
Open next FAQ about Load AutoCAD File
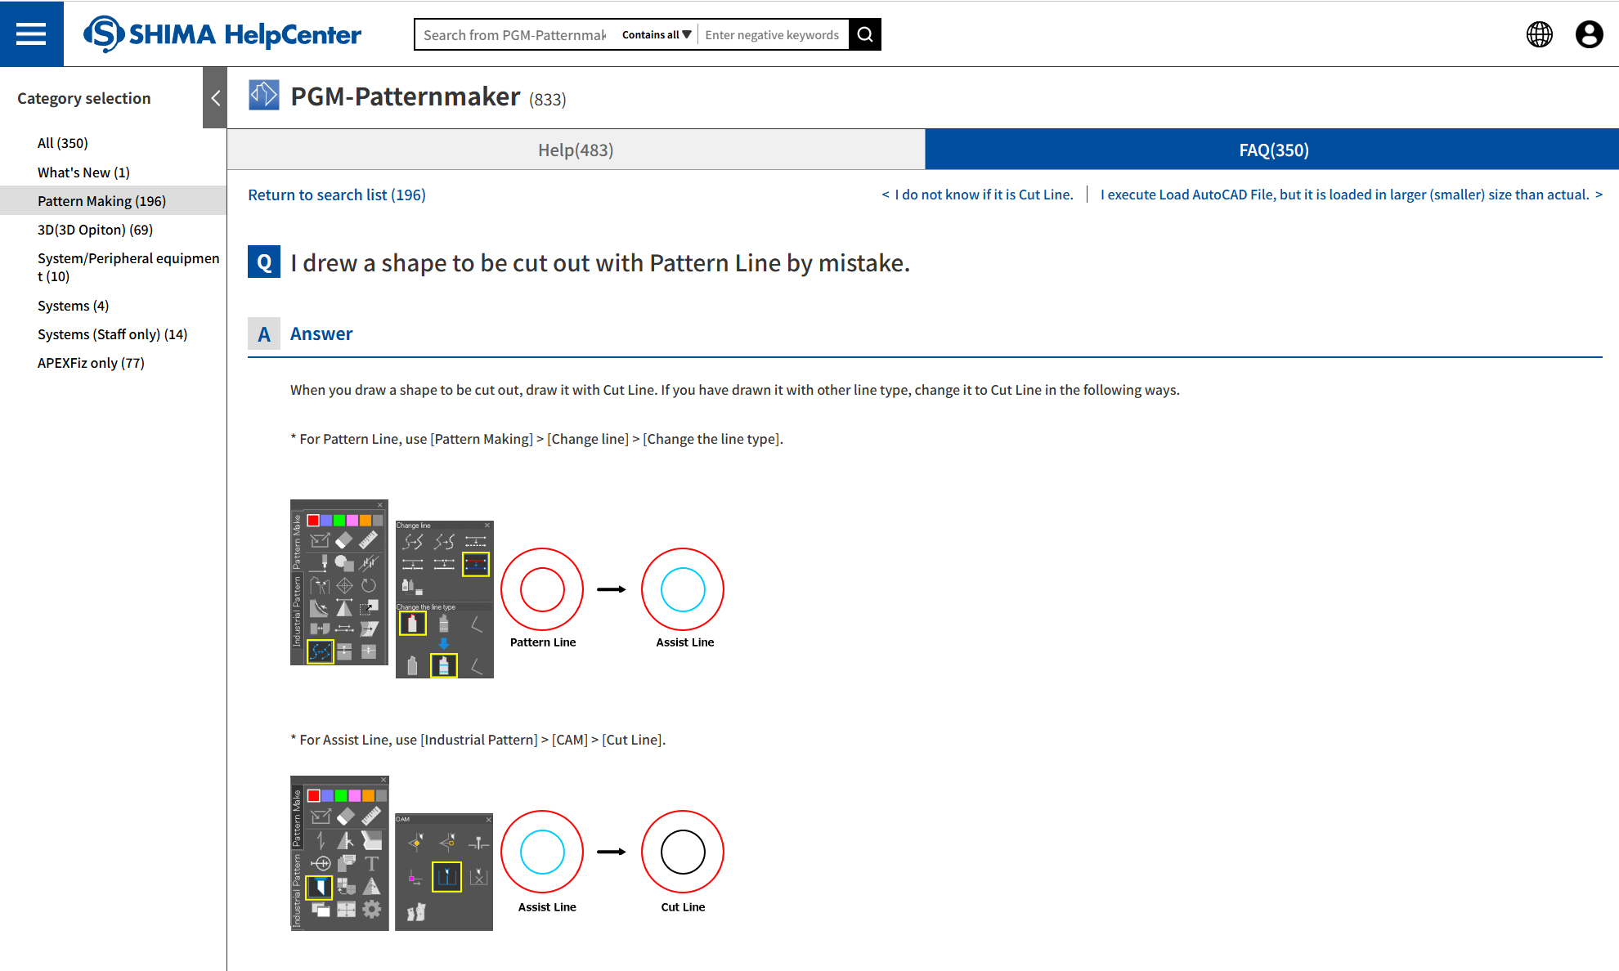click(1351, 195)
